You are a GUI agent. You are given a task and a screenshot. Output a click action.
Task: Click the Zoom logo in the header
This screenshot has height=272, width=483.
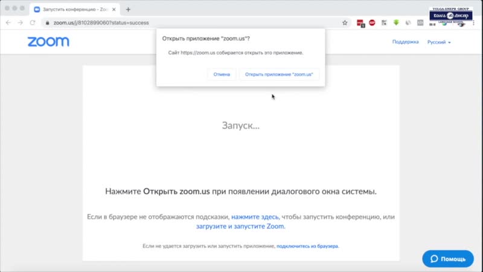48,42
